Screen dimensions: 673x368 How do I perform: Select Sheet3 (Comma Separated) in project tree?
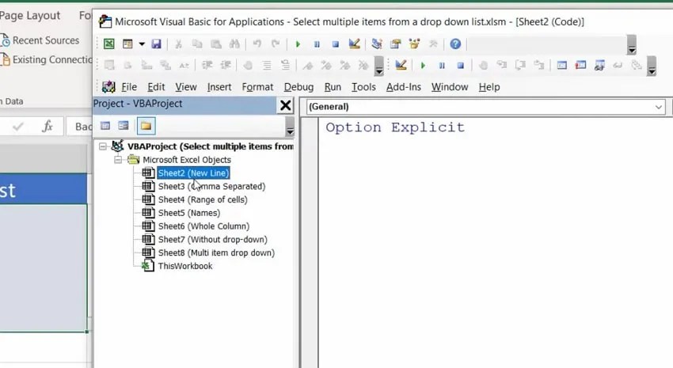click(x=211, y=187)
